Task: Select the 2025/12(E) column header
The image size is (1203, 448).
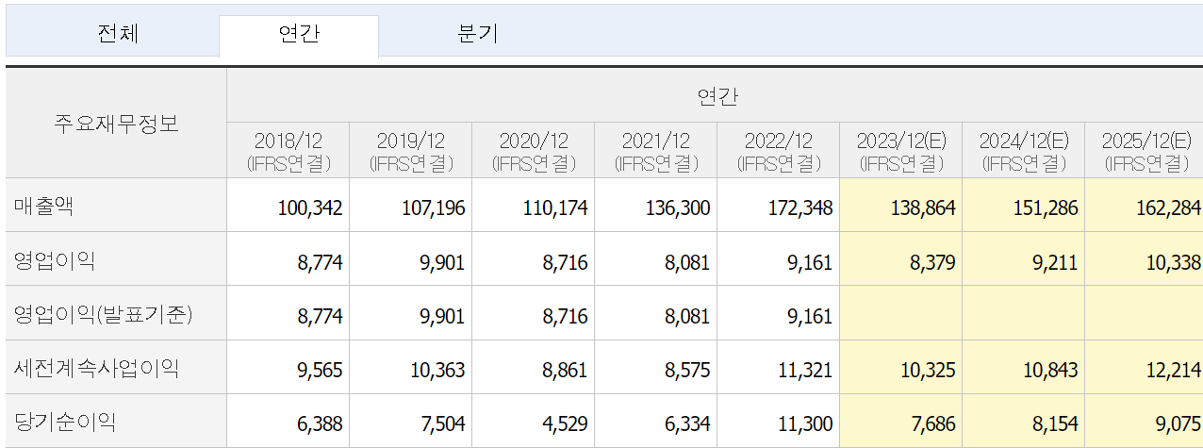Action: coord(1145,151)
